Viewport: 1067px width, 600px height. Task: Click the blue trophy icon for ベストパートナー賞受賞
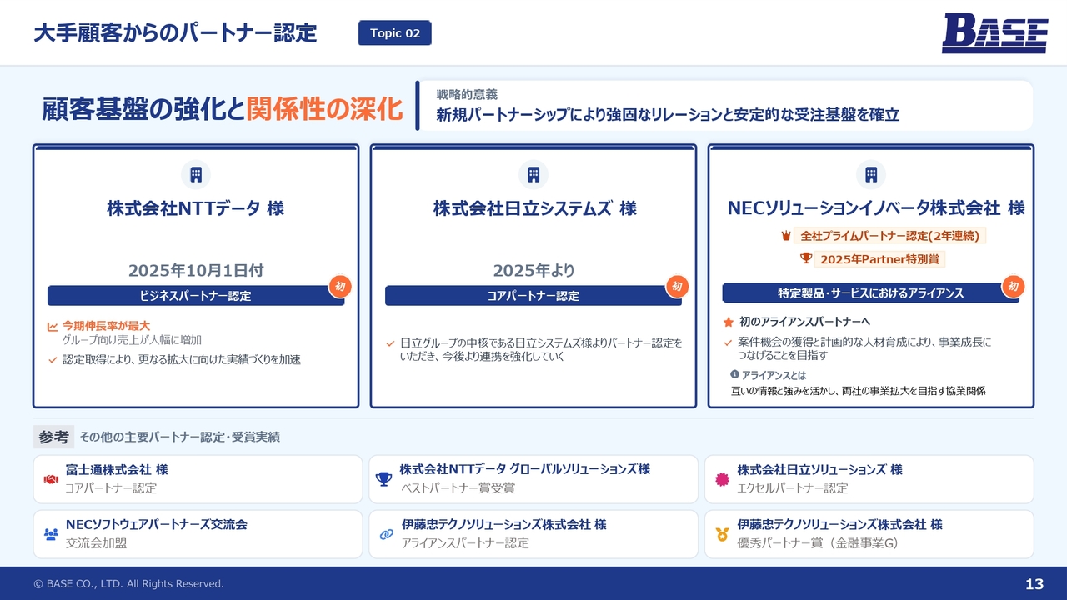(x=383, y=479)
